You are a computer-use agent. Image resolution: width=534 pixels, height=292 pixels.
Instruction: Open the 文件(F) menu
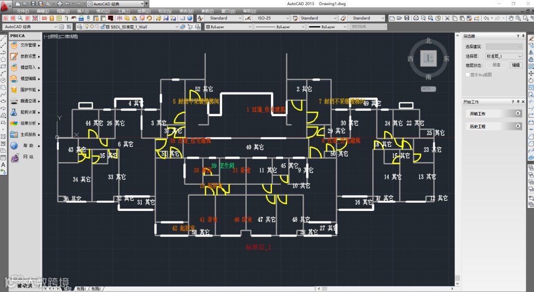[22, 11]
